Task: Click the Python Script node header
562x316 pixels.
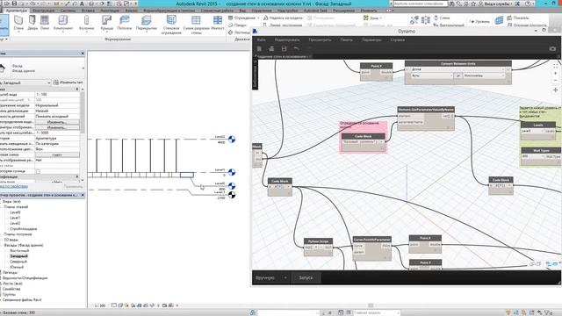Action: click(x=318, y=241)
